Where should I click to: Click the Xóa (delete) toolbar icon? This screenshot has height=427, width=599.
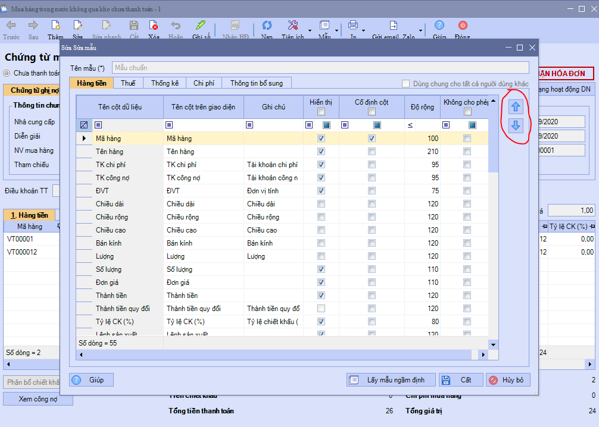[x=154, y=26]
